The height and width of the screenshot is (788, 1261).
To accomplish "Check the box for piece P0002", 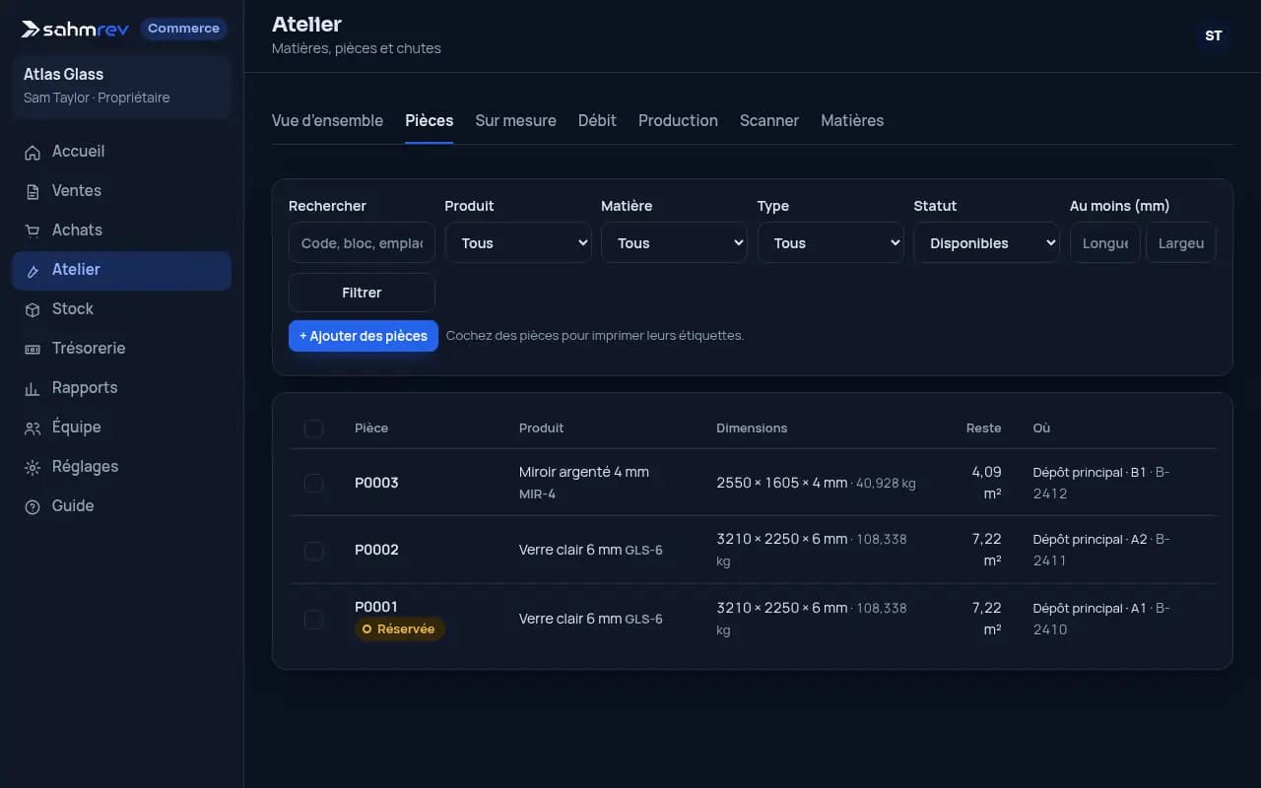I will [313, 551].
